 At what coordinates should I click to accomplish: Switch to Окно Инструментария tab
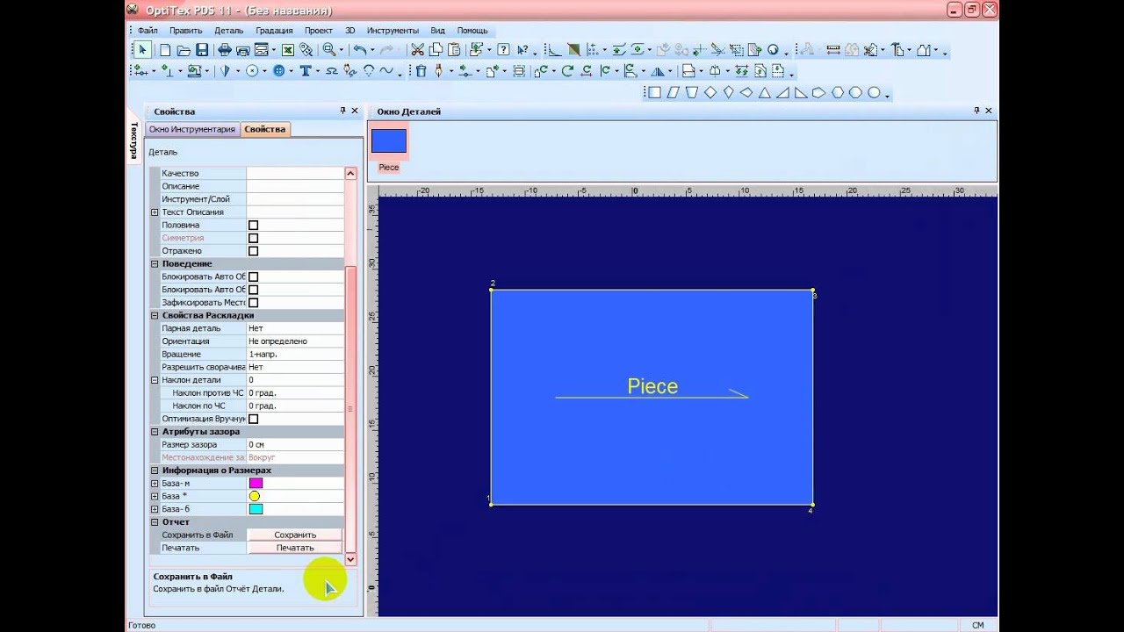(x=192, y=129)
